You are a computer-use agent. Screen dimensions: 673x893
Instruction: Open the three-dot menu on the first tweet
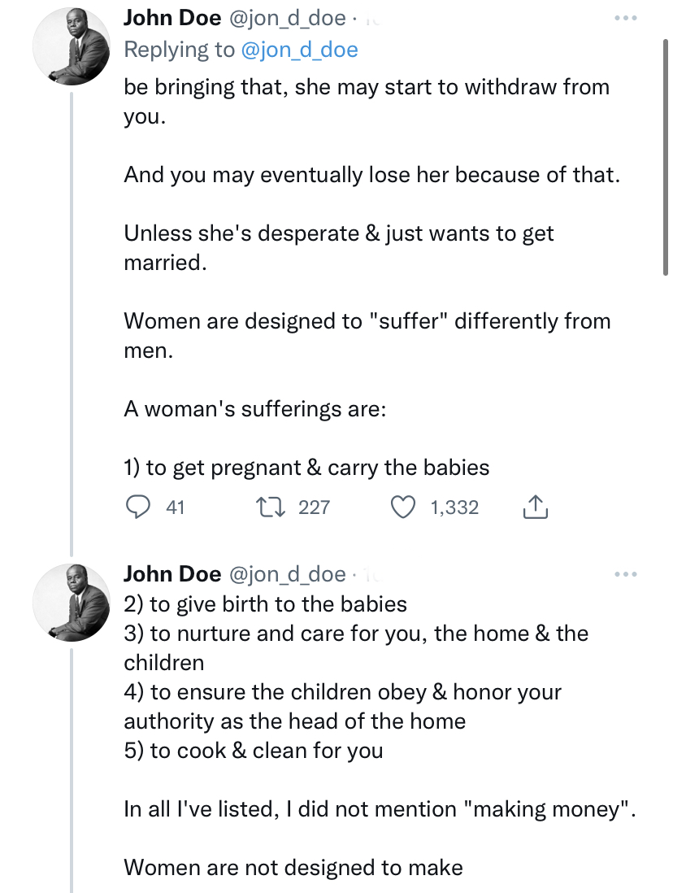coord(627,18)
